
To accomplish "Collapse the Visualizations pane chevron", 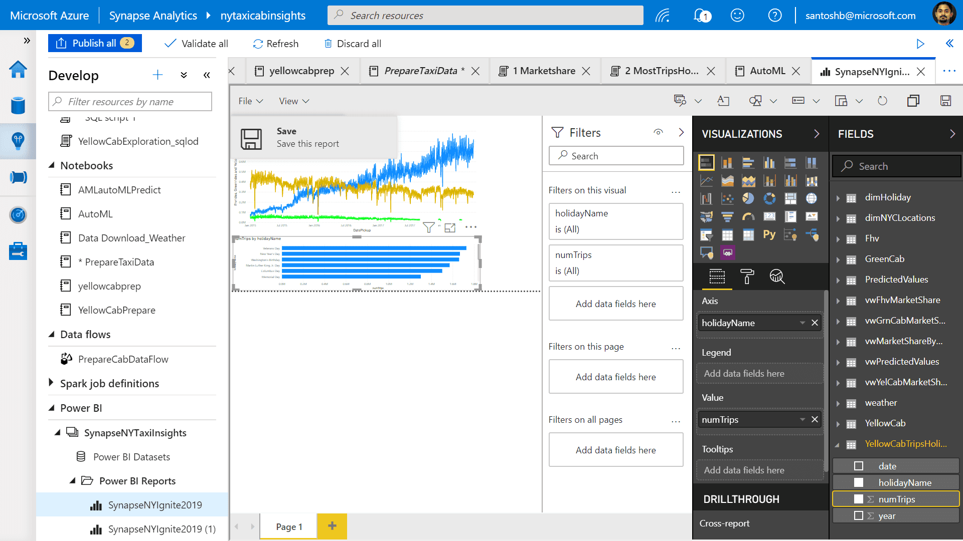I will pos(817,134).
